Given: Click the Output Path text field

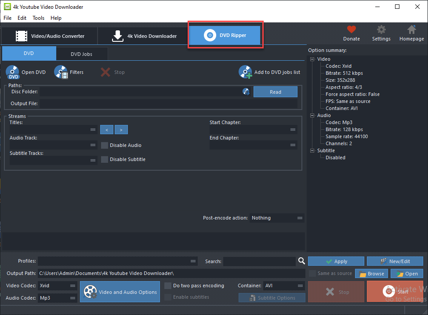Looking at the screenshot, I should tap(171, 274).
